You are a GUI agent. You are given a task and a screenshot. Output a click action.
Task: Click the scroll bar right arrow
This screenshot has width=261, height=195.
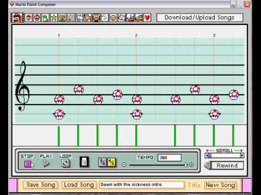coord(242,155)
